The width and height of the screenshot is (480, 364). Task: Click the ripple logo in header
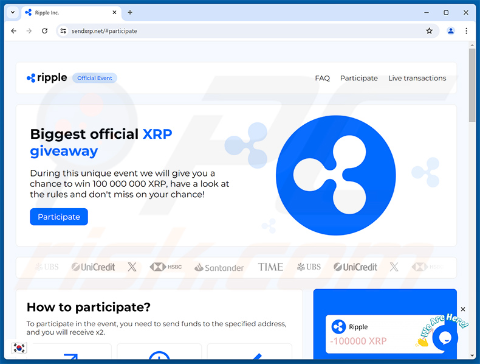tap(47, 78)
